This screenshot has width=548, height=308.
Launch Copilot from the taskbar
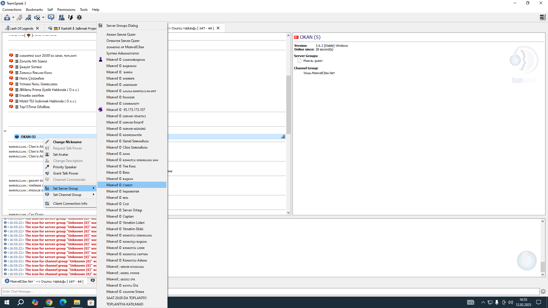point(35,302)
